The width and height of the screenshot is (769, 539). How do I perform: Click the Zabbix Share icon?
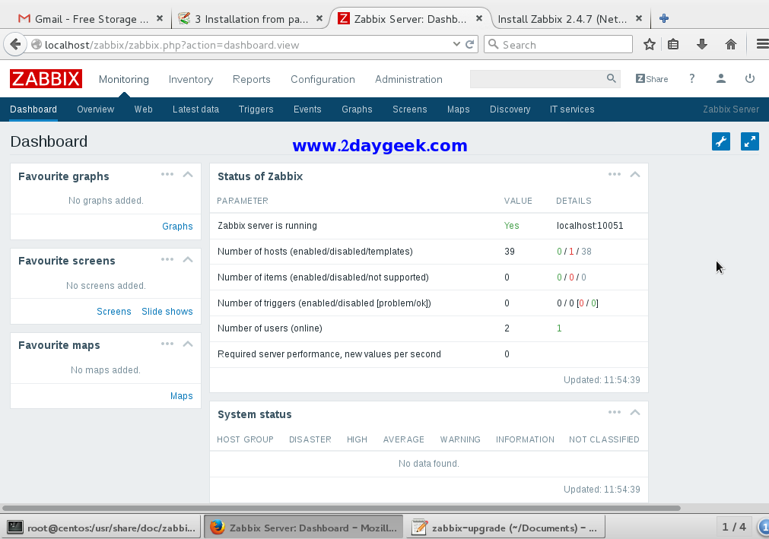click(x=652, y=79)
